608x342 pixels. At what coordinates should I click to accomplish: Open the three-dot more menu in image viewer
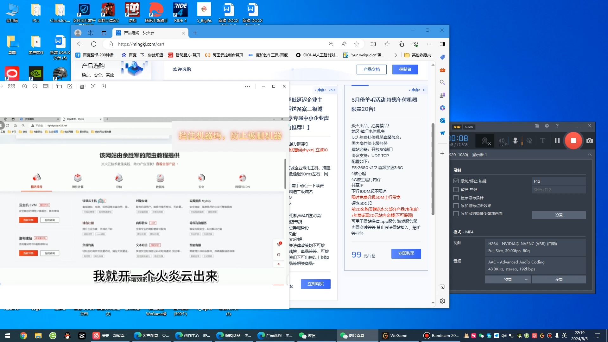247,86
